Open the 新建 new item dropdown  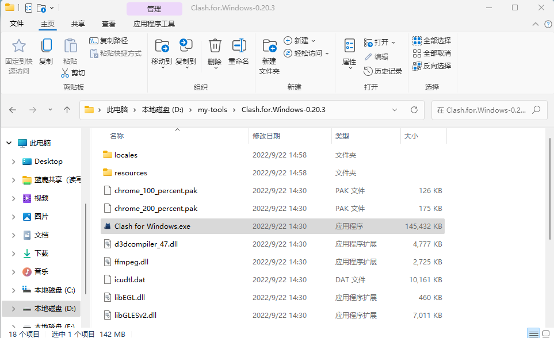[x=299, y=41]
